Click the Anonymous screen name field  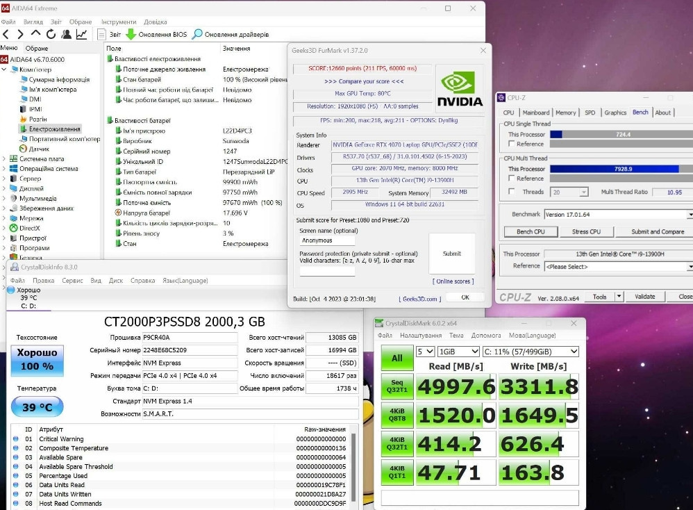(x=326, y=240)
